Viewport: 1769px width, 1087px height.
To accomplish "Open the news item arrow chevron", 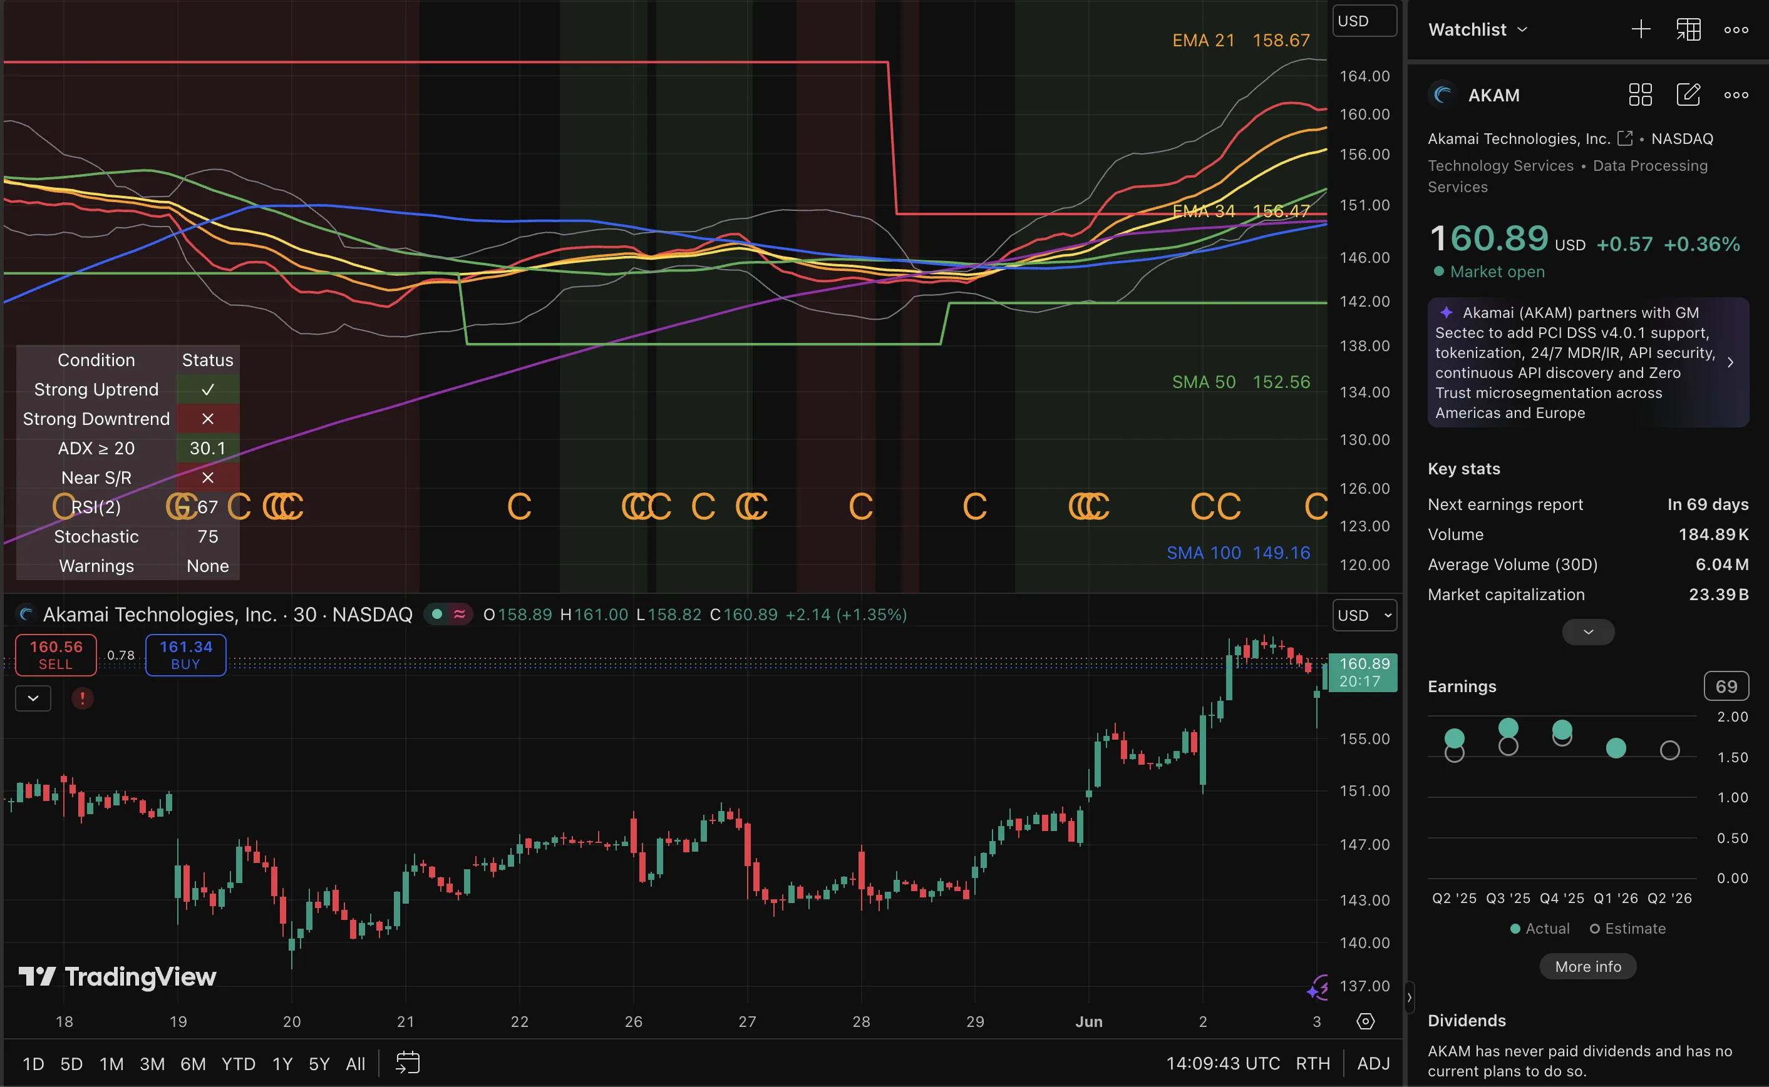I will click(1730, 362).
